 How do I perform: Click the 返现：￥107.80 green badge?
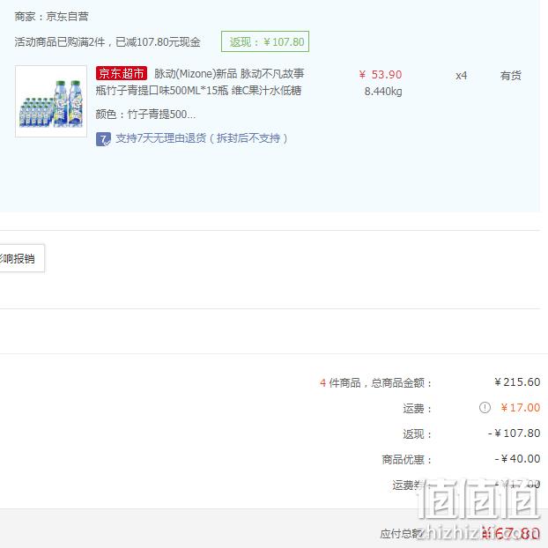[x=265, y=41]
